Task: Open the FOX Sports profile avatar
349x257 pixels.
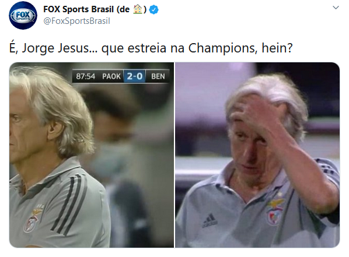Action: [x=23, y=15]
